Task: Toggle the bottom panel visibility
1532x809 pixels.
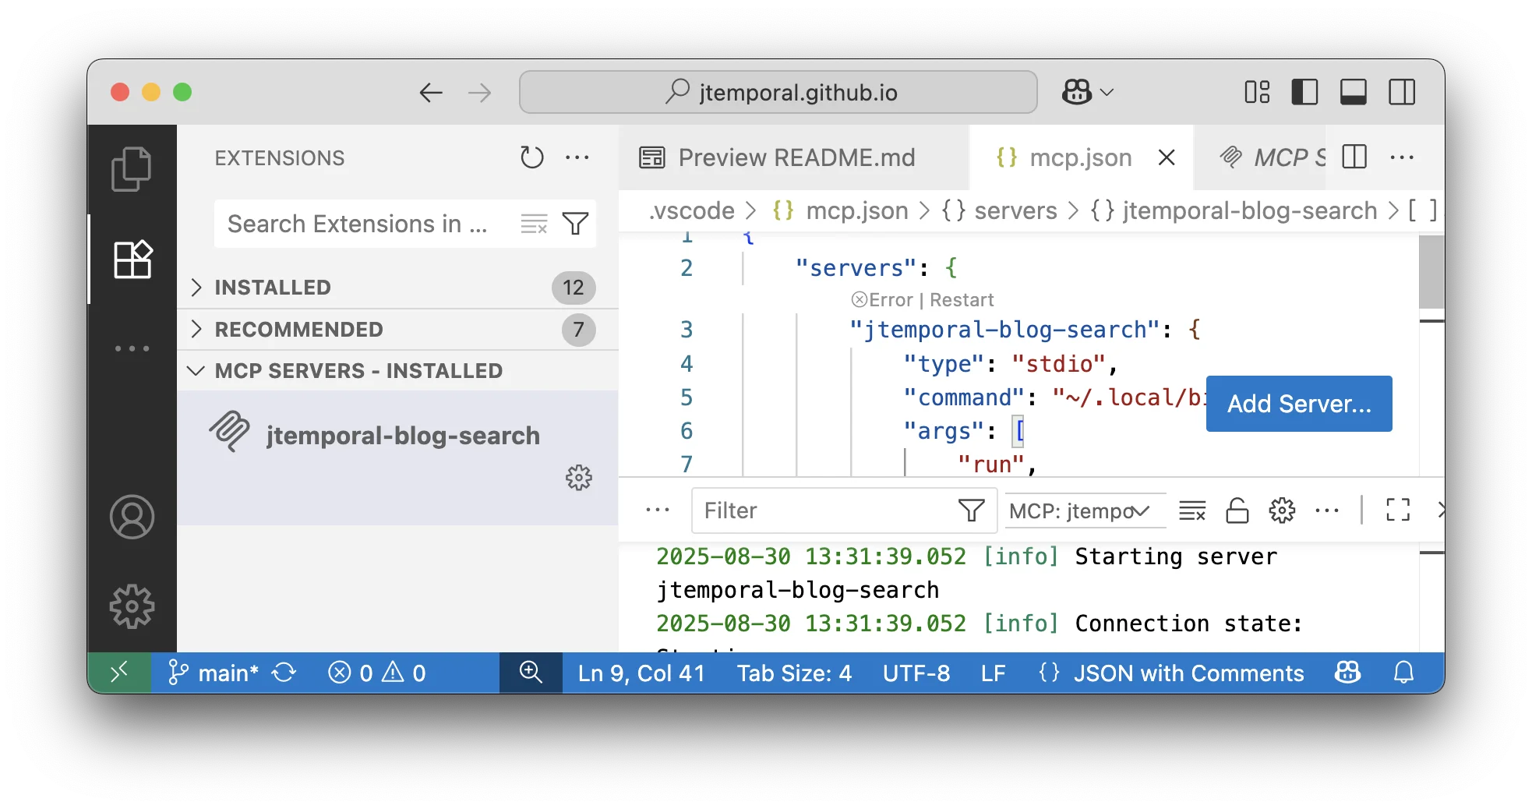Action: click(x=1353, y=92)
